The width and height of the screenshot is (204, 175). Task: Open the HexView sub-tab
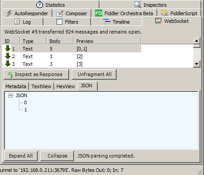[x=65, y=86]
